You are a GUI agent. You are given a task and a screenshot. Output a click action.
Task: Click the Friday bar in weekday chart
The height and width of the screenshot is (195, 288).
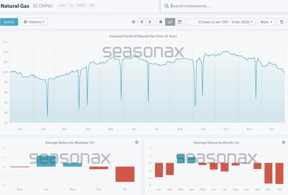tap(125, 174)
